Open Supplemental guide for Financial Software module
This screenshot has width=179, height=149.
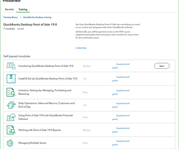121,117
